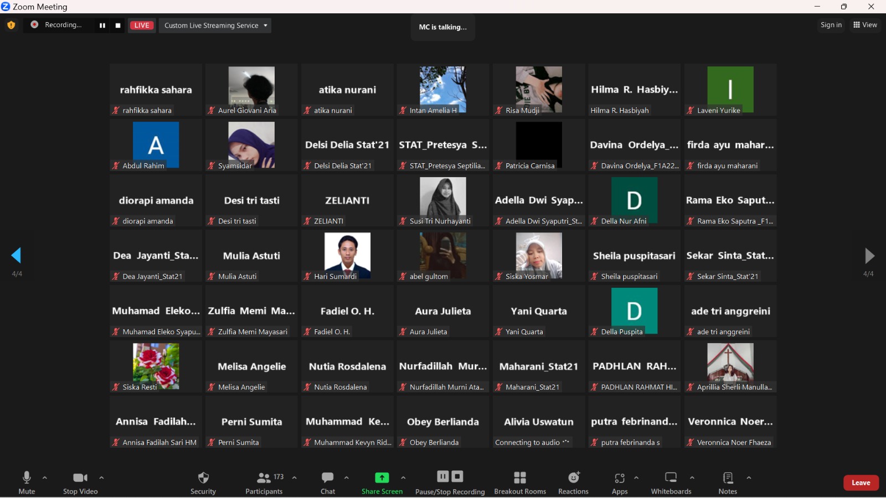Expand arrow next to Share Screen
Screen dimensions: 886x498
tap(403, 478)
